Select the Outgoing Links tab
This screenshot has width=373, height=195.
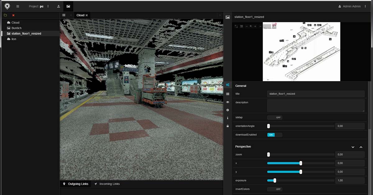(x=76, y=184)
